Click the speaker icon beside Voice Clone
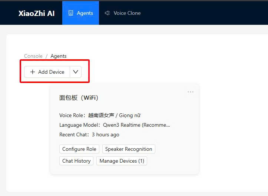Image resolution: width=268 pixels, height=196 pixels. (107, 13)
